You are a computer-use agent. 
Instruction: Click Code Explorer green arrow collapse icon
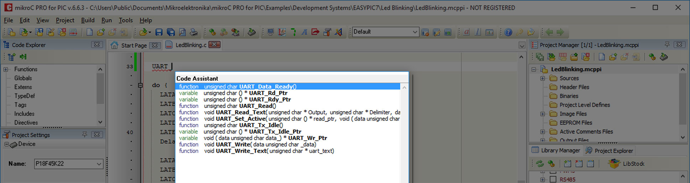23,57
